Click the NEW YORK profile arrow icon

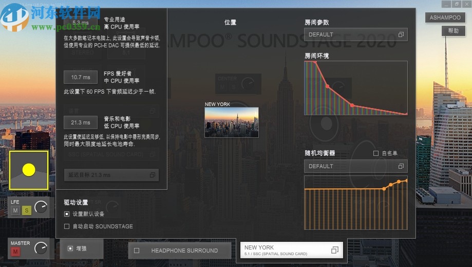335,250
